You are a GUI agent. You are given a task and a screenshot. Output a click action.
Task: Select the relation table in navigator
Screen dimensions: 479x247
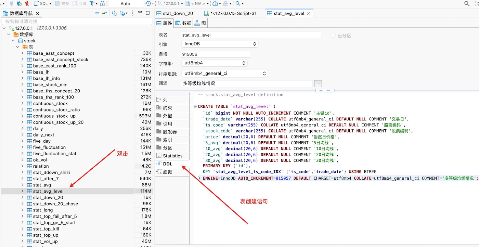[41, 166]
